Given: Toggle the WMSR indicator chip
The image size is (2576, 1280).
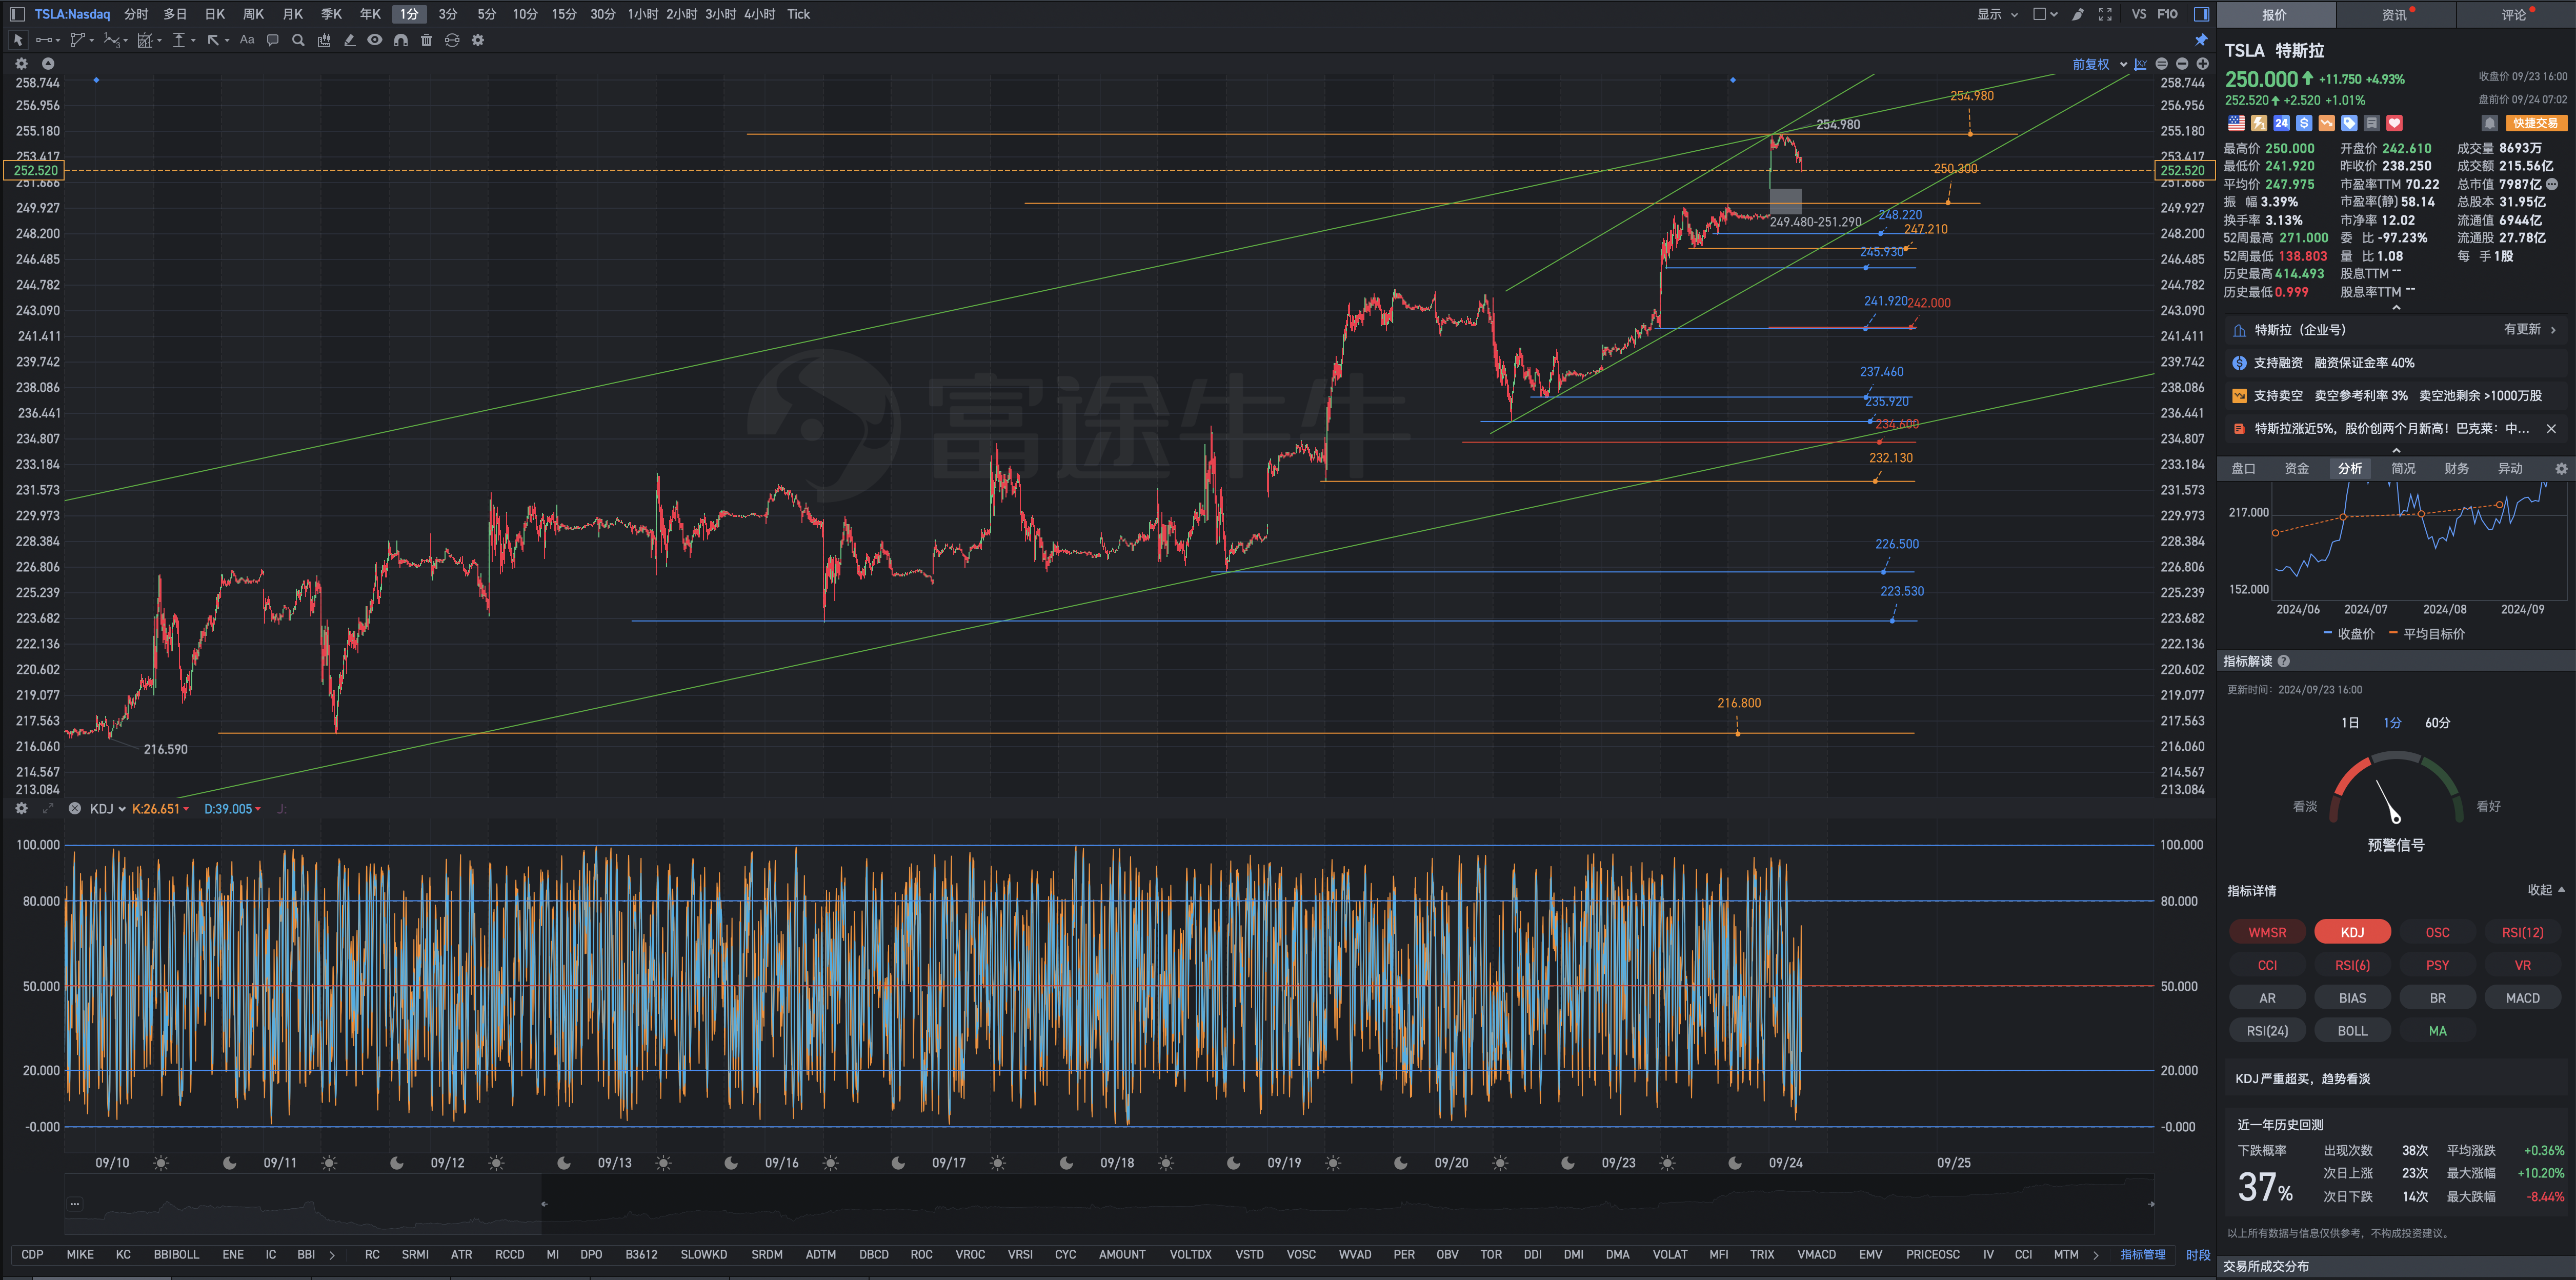Looking at the screenshot, I should [2267, 932].
